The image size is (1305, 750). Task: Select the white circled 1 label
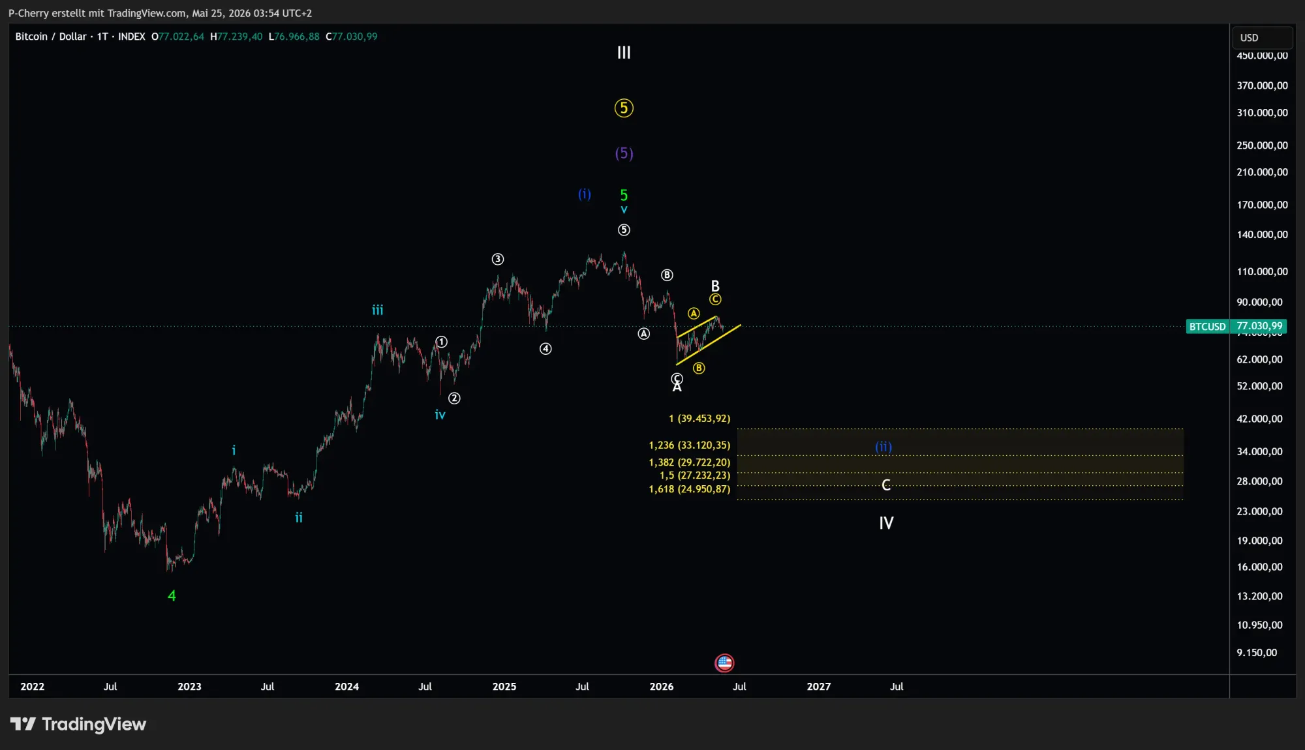tap(442, 342)
